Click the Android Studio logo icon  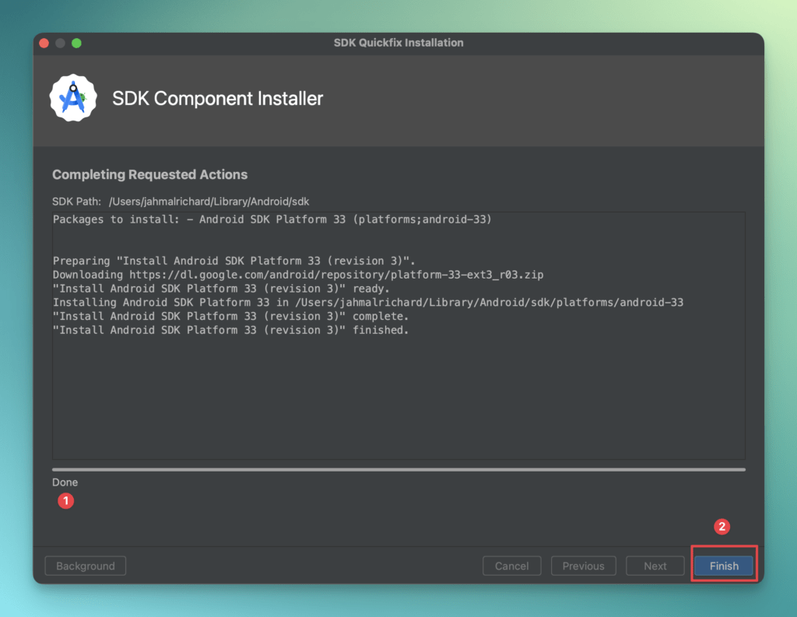[x=73, y=98]
